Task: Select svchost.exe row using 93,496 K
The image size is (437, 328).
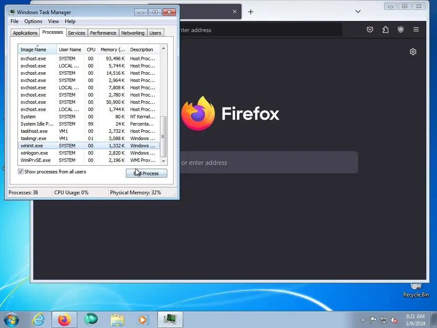Action: pyautogui.click(x=89, y=59)
